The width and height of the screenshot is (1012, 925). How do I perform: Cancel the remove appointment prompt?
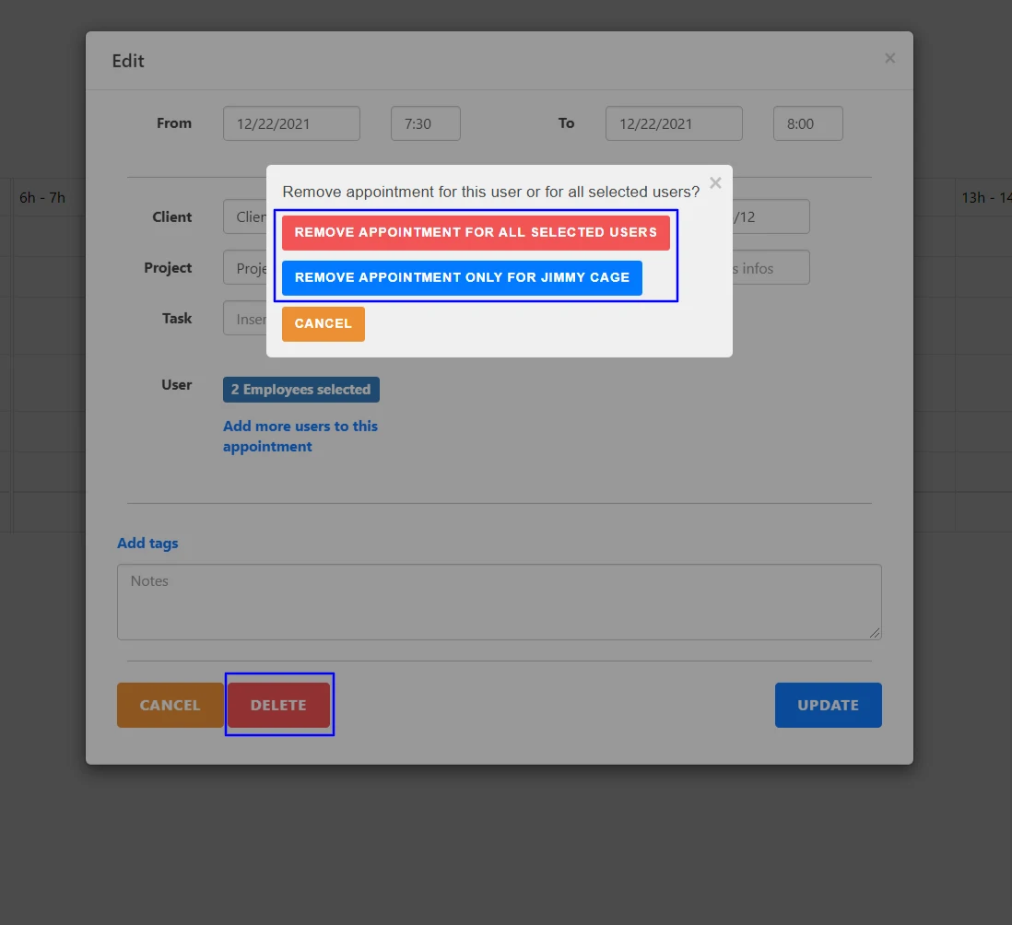coord(323,323)
